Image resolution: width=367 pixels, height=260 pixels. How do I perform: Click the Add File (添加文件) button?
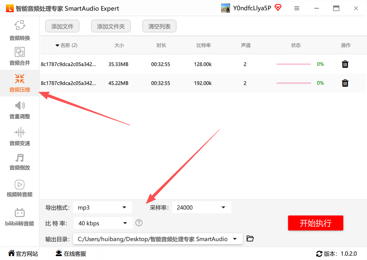point(62,26)
